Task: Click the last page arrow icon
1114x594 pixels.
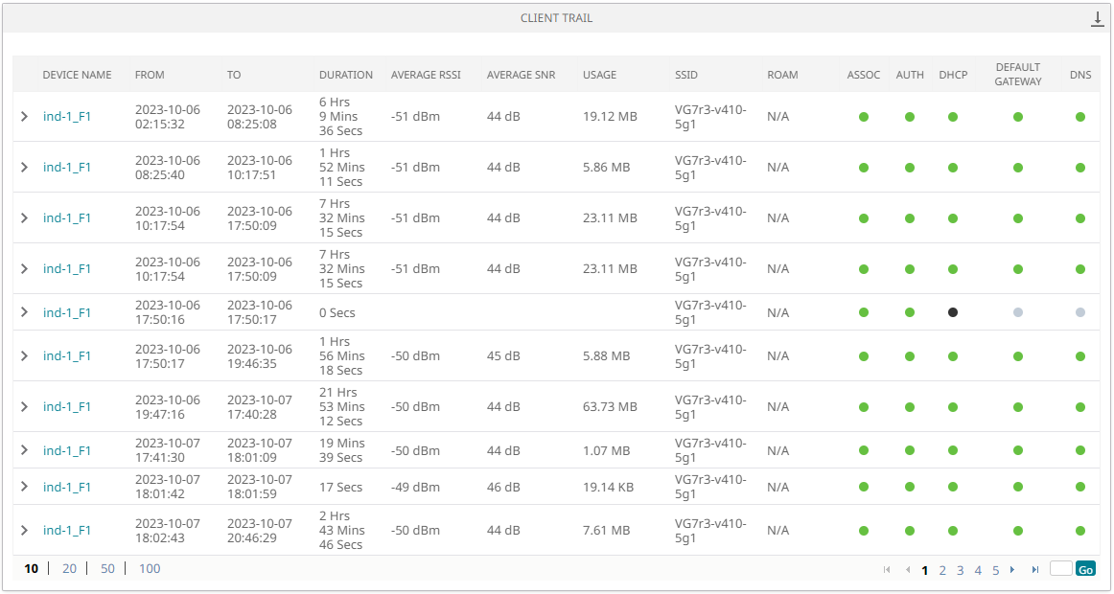Action: coord(1034,569)
